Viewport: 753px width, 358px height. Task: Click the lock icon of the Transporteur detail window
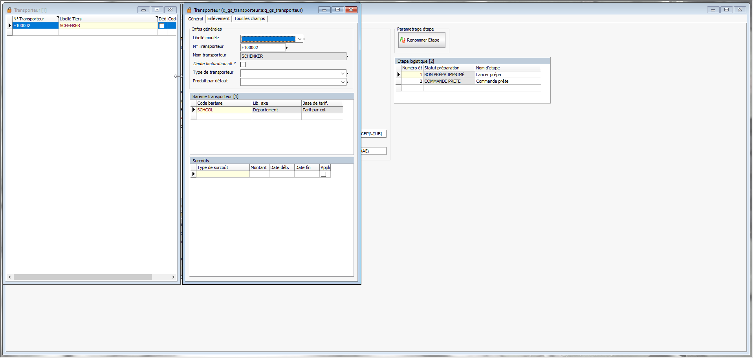coord(189,10)
